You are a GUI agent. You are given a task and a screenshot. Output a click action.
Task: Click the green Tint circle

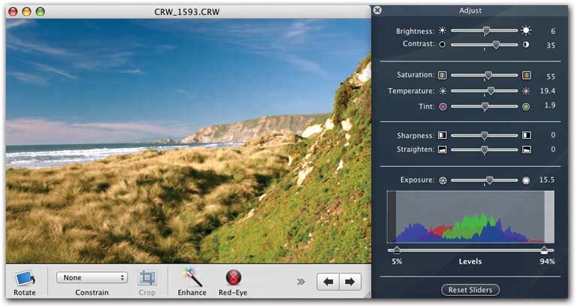[526, 107]
